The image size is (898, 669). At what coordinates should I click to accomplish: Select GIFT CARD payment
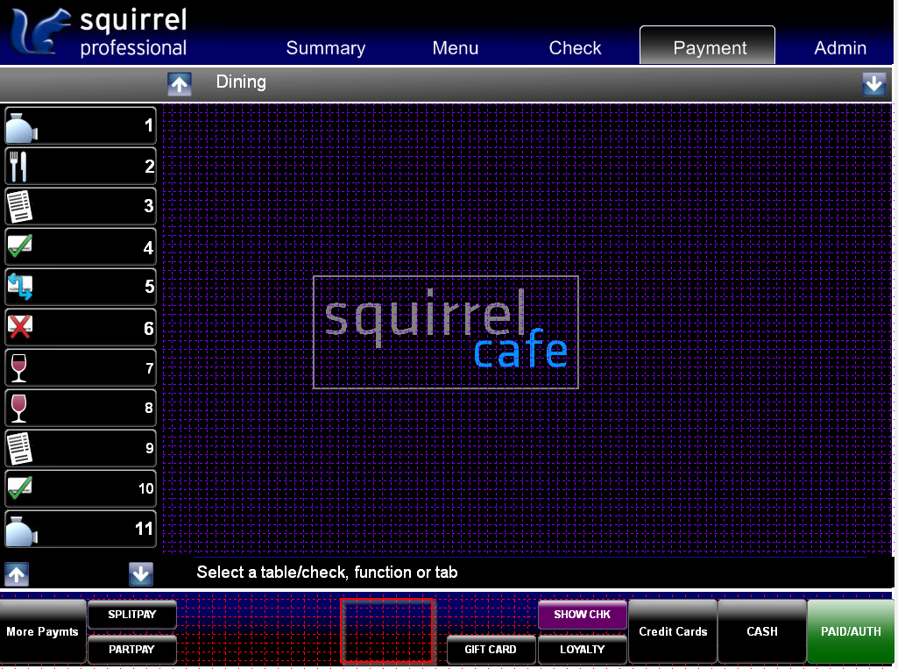[491, 650]
